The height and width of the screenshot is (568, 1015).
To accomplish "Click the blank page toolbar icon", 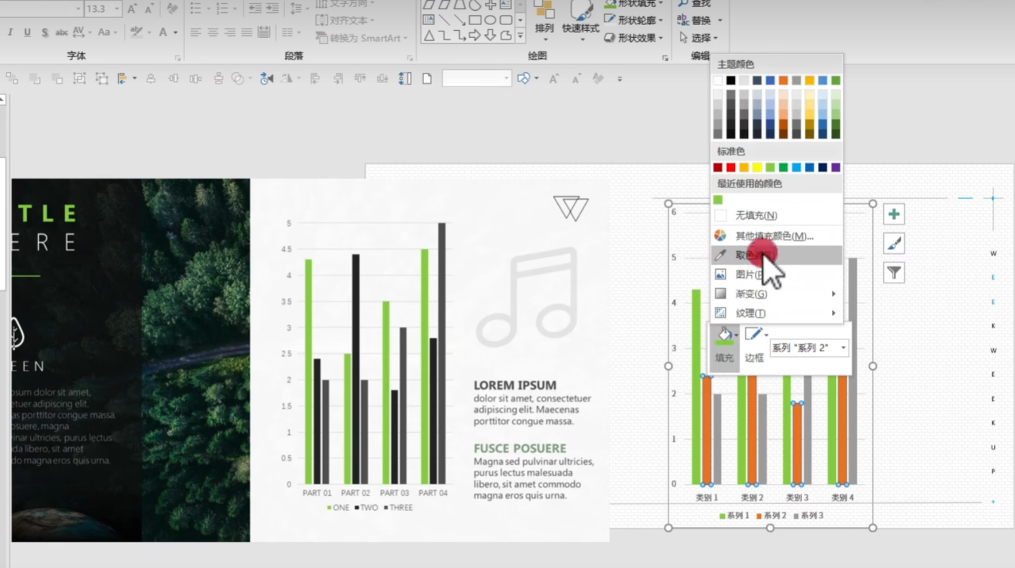I will click(x=427, y=79).
